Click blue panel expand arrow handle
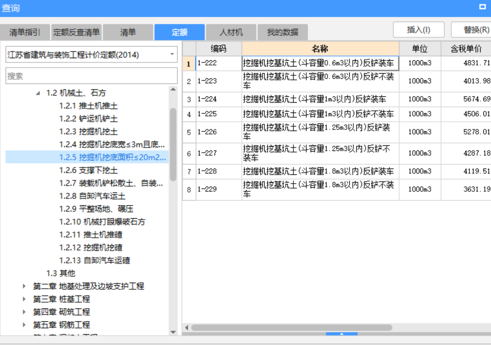The height and width of the screenshot is (347, 491). (341, 334)
